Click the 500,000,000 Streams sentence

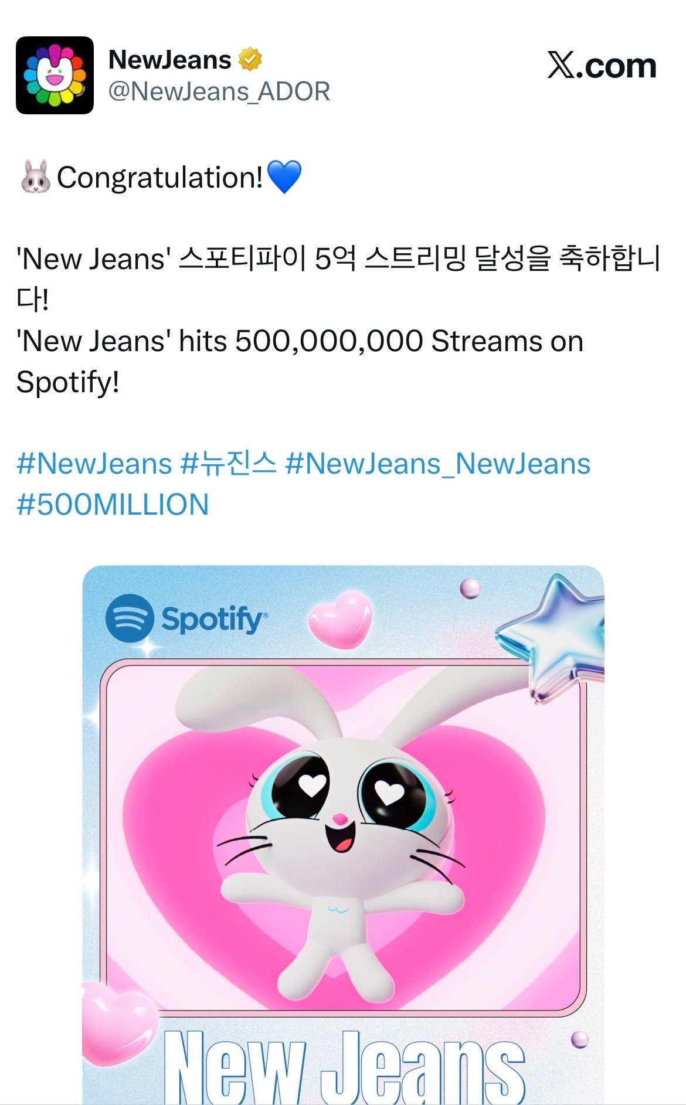click(300, 361)
